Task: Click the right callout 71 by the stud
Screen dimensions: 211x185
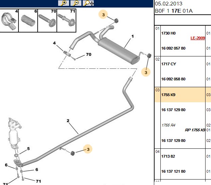Action: [39, 181]
